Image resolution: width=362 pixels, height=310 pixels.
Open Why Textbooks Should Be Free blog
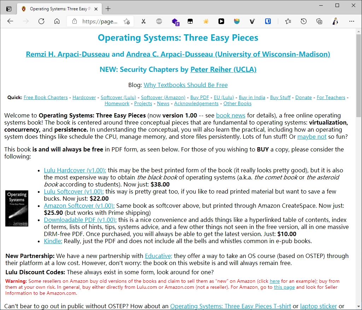[x=186, y=85]
